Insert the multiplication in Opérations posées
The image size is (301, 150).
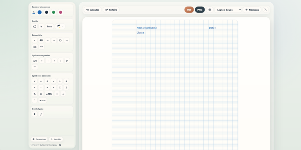54,61
